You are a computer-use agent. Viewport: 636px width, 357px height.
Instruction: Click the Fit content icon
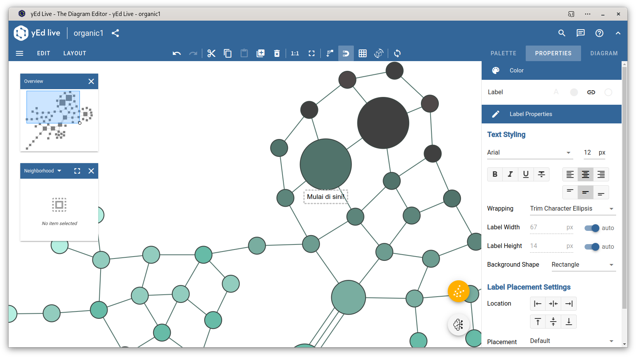coord(311,53)
